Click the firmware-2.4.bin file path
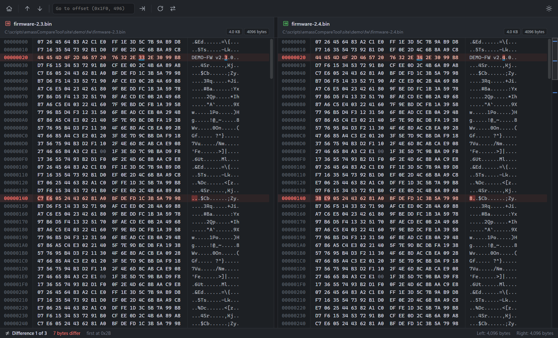Viewport: 558px width, 338px height. [343, 32]
